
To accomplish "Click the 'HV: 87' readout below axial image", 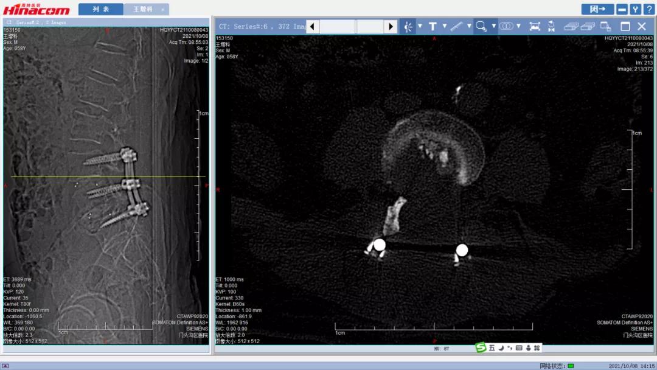I will point(441,349).
